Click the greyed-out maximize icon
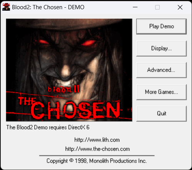This screenshot has width=192, height=170. pyautogui.click(x=157, y=7)
